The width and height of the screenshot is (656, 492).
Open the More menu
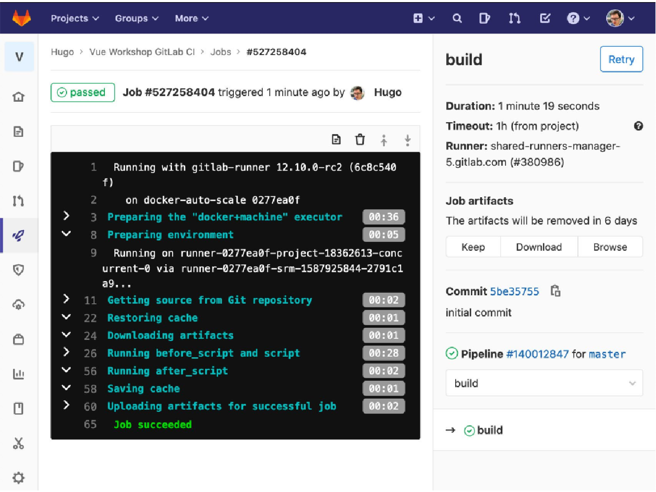(x=192, y=18)
